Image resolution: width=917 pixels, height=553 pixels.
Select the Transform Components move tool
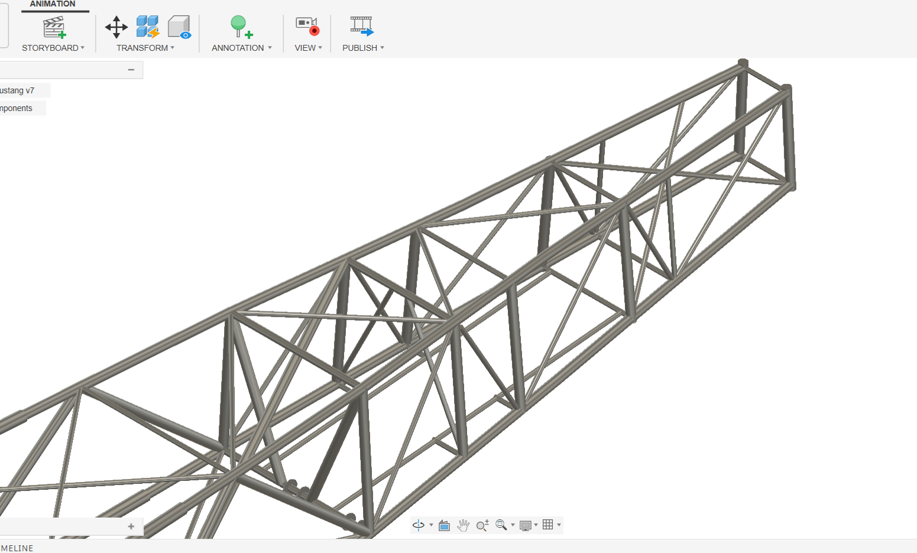(x=116, y=27)
